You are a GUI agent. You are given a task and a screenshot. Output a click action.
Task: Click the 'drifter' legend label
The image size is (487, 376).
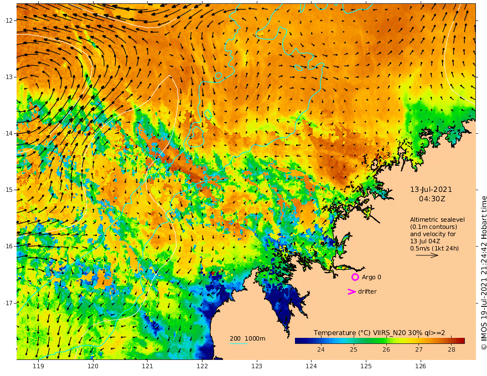tap(367, 291)
